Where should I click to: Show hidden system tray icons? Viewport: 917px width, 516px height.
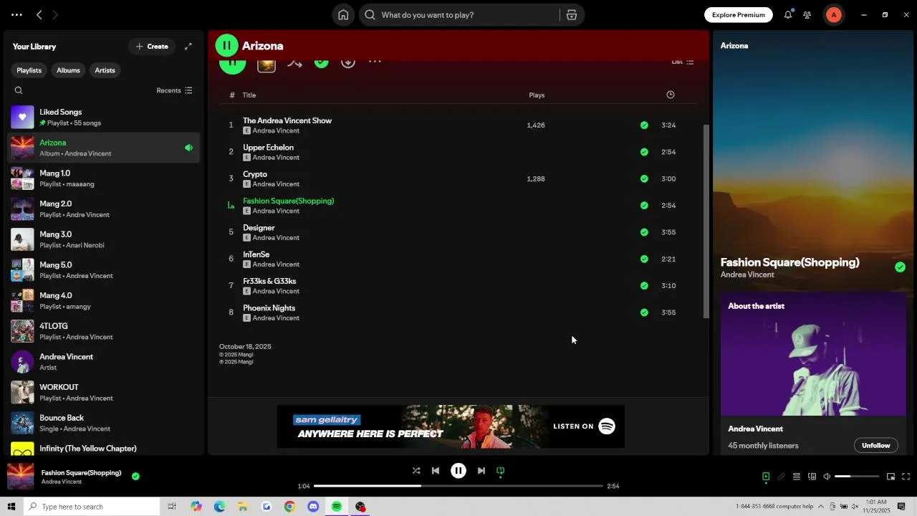tap(821, 507)
